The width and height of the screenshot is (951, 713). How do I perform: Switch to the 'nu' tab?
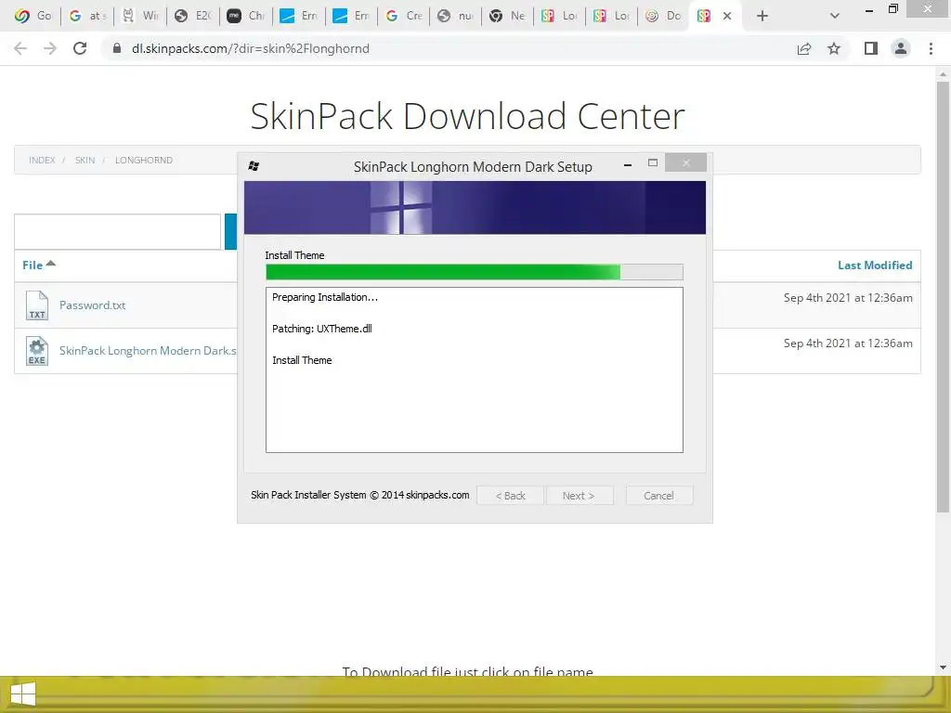click(456, 16)
